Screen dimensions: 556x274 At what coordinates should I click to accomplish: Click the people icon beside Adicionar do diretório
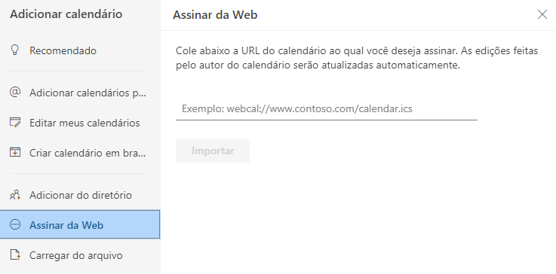click(x=15, y=195)
